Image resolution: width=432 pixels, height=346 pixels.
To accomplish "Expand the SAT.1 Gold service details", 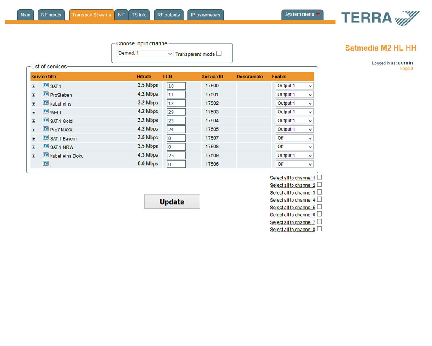I will click(34, 121).
